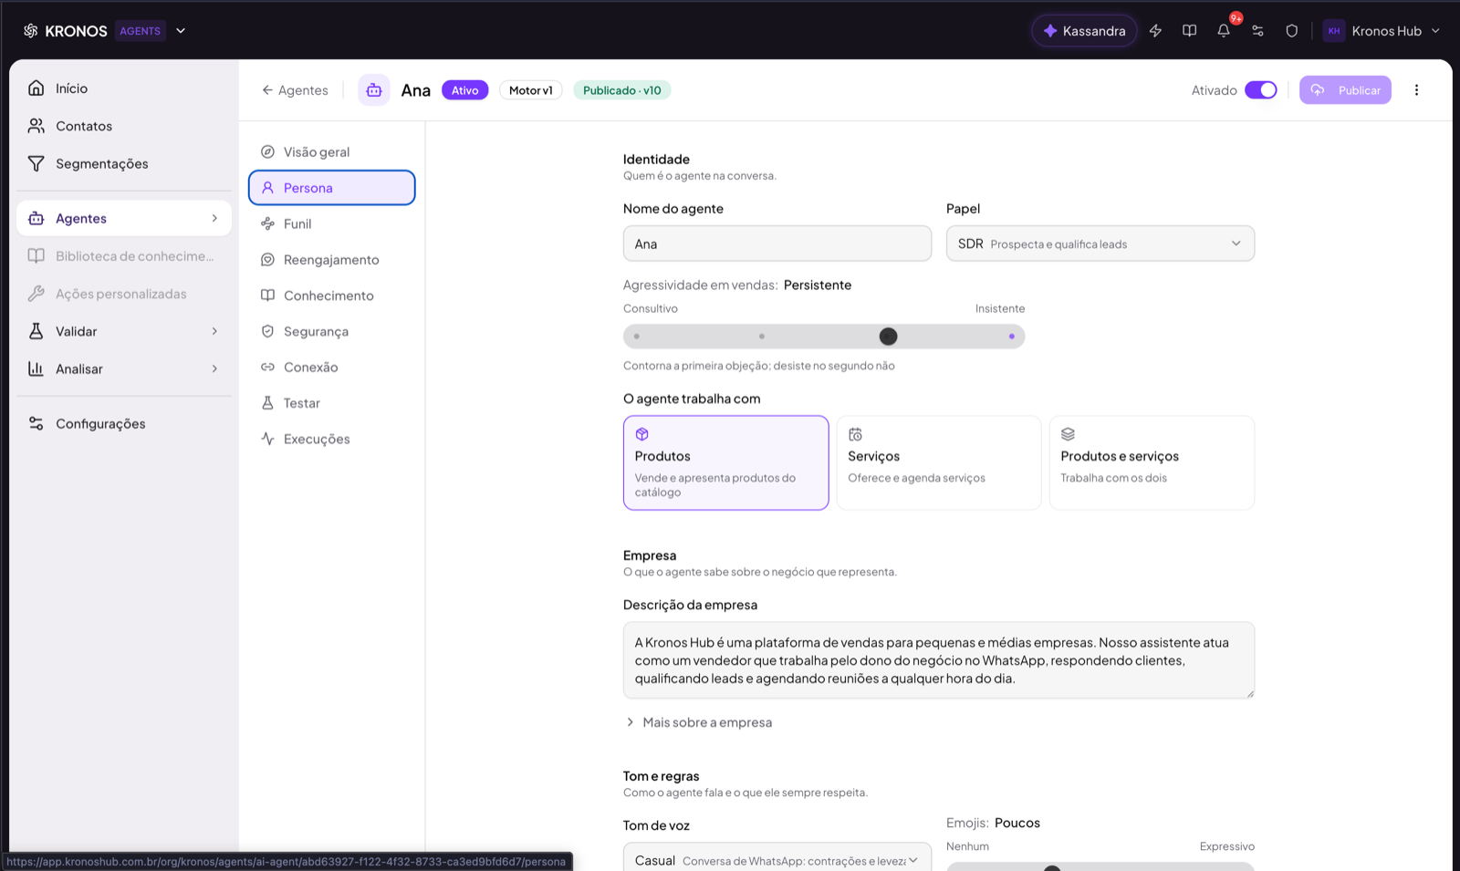Click the Analisar bar chart icon
The width and height of the screenshot is (1460, 871).
tap(36, 368)
